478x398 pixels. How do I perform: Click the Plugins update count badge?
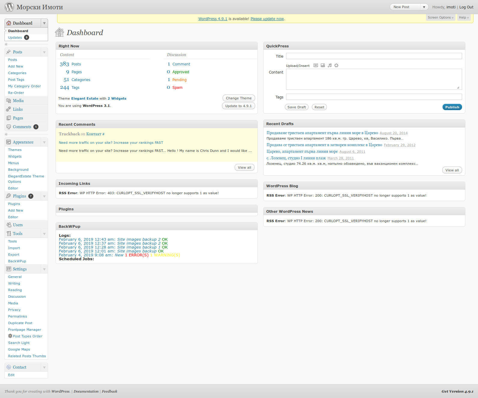click(31, 196)
